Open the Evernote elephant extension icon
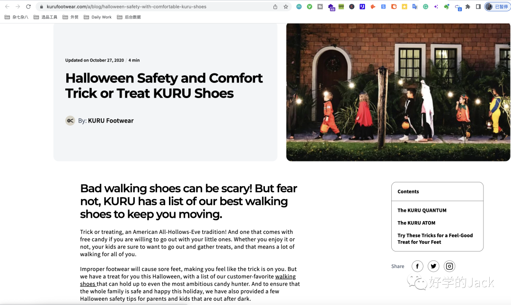 pyautogui.click(x=447, y=7)
